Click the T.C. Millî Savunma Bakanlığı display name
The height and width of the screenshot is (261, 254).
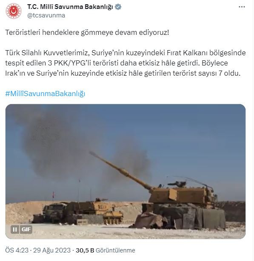click(70, 7)
